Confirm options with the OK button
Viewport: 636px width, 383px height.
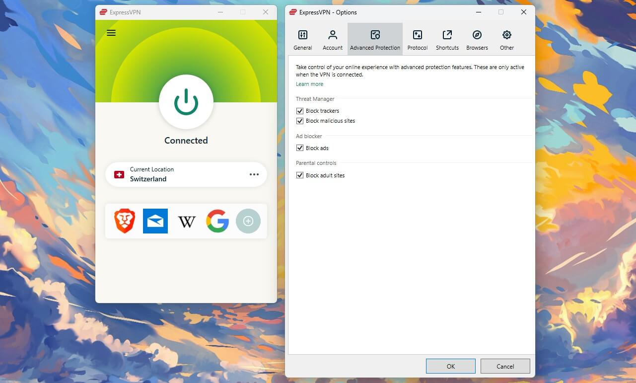(451, 366)
